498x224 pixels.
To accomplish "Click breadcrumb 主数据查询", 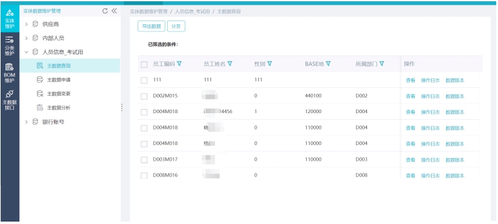I will [229, 11].
